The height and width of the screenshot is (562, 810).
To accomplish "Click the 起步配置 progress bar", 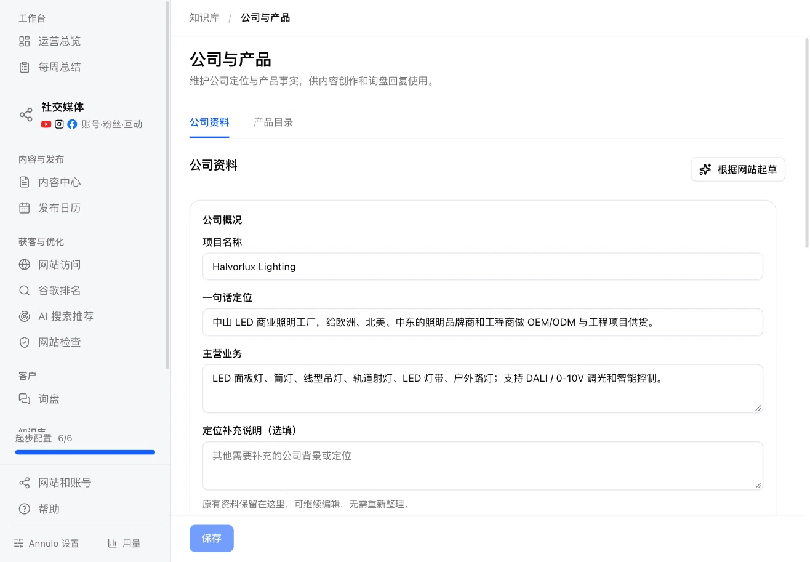I will tap(86, 452).
